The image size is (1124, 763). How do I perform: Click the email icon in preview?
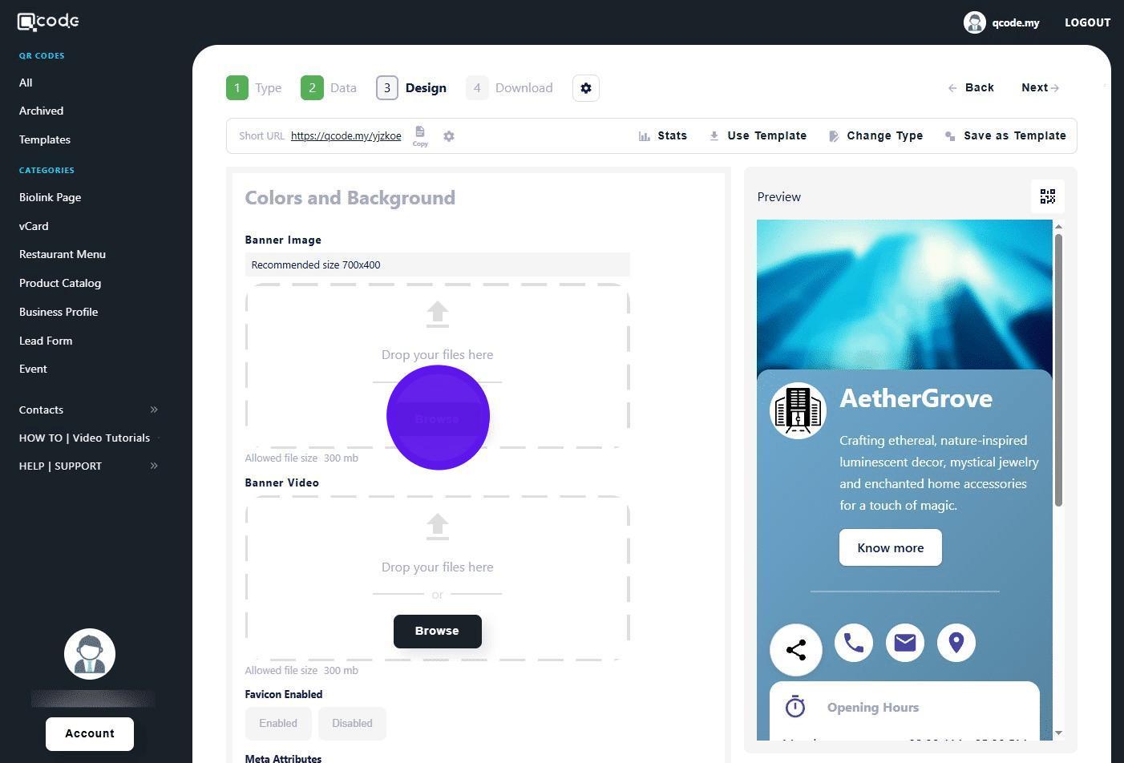905,643
